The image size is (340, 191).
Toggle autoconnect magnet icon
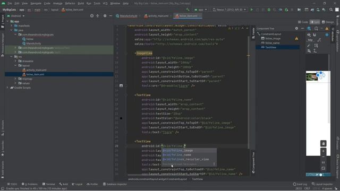[314, 34]
